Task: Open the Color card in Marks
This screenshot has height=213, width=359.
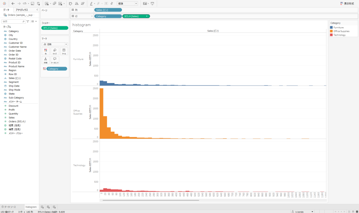Action: tap(45, 51)
